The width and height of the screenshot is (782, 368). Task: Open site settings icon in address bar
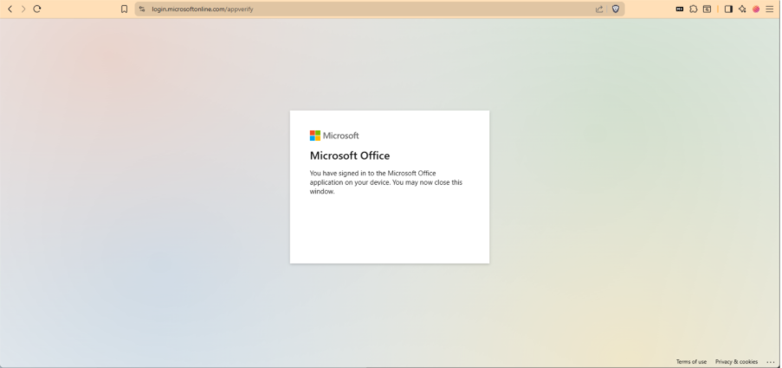(x=142, y=9)
